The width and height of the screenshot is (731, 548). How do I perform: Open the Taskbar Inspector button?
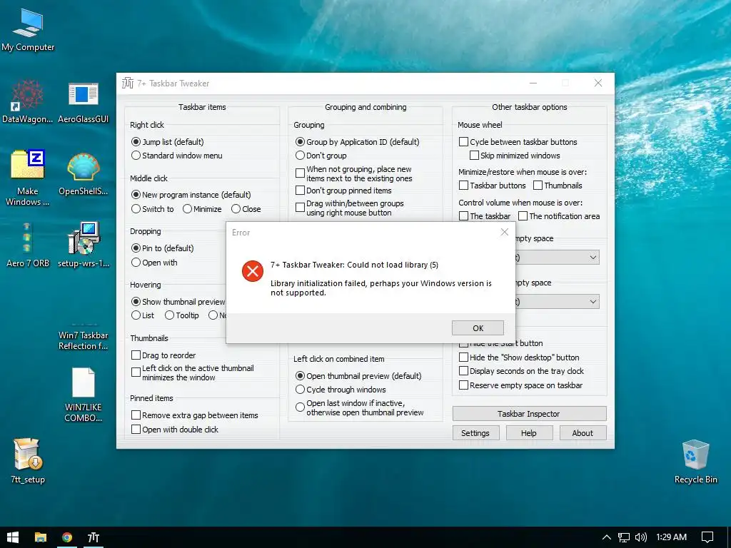point(529,414)
